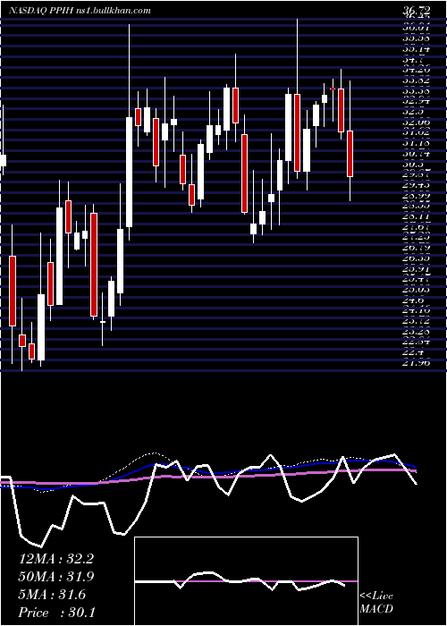The height and width of the screenshot is (626, 447).
Task: Select the 50MA : 31.9 readout
Action: pos(56,577)
